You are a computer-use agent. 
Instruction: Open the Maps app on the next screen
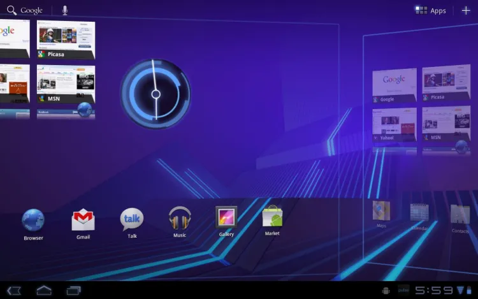(x=381, y=212)
